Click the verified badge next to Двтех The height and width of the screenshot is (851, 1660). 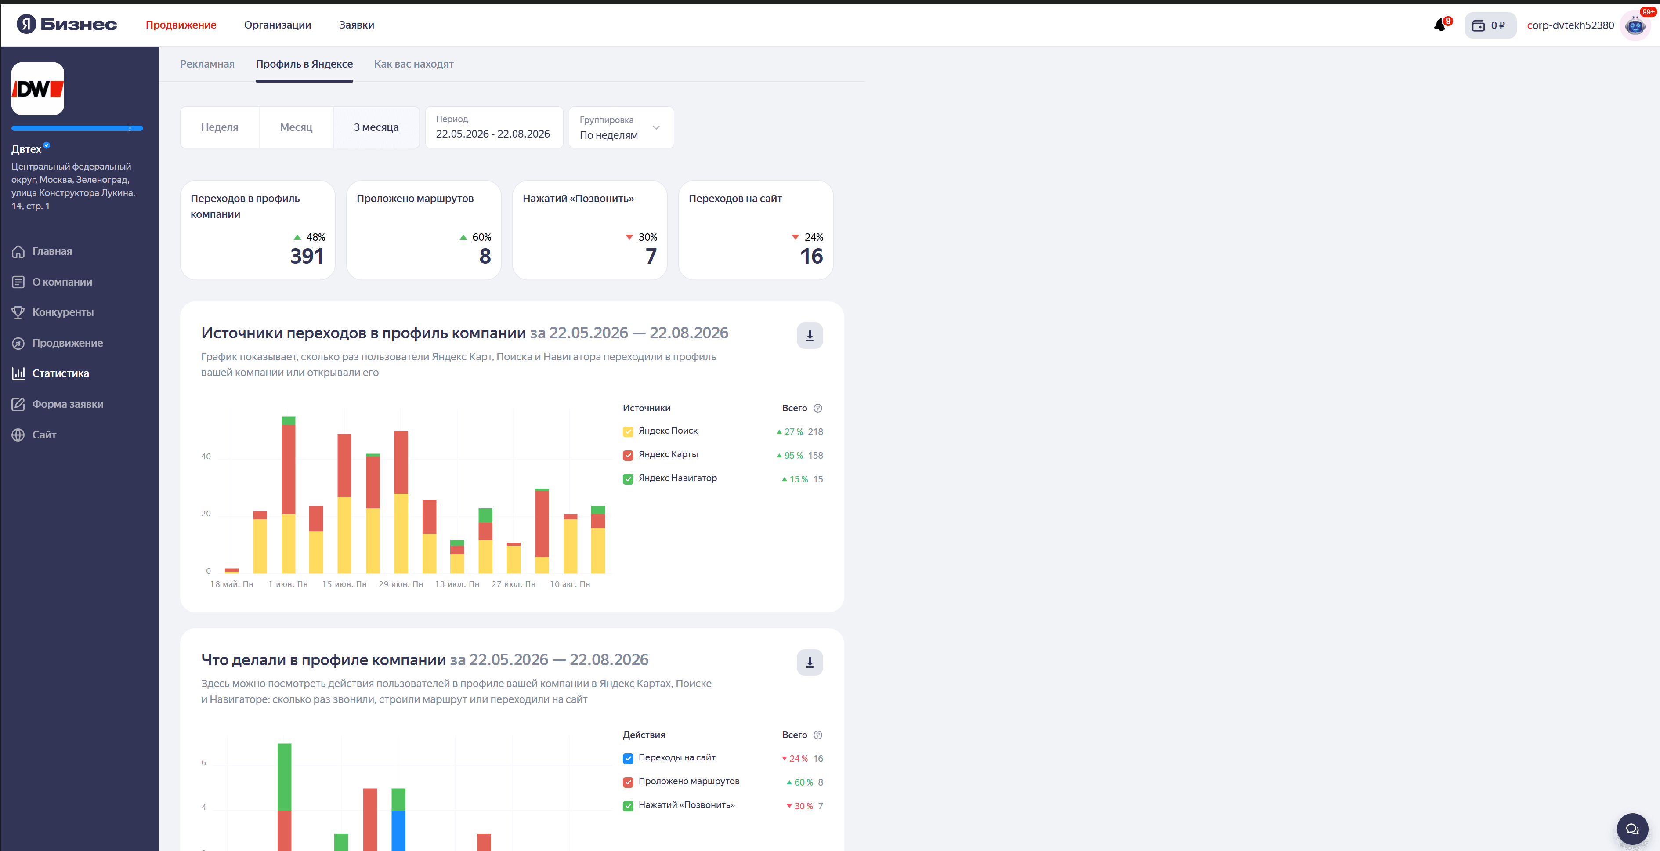[x=47, y=145]
